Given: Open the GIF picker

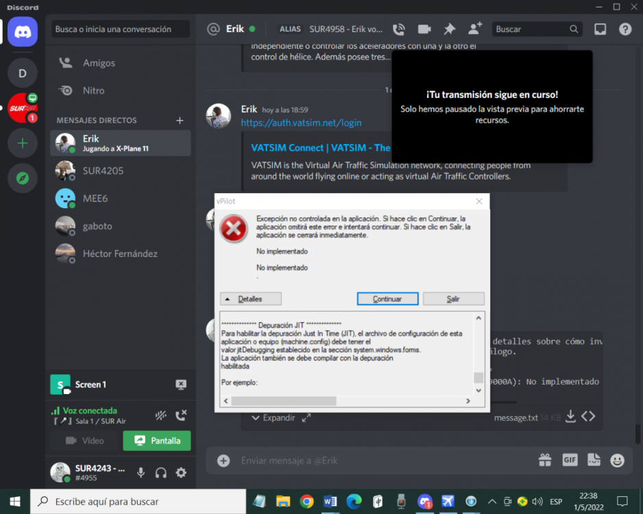Looking at the screenshot, I should click(570, 461).
